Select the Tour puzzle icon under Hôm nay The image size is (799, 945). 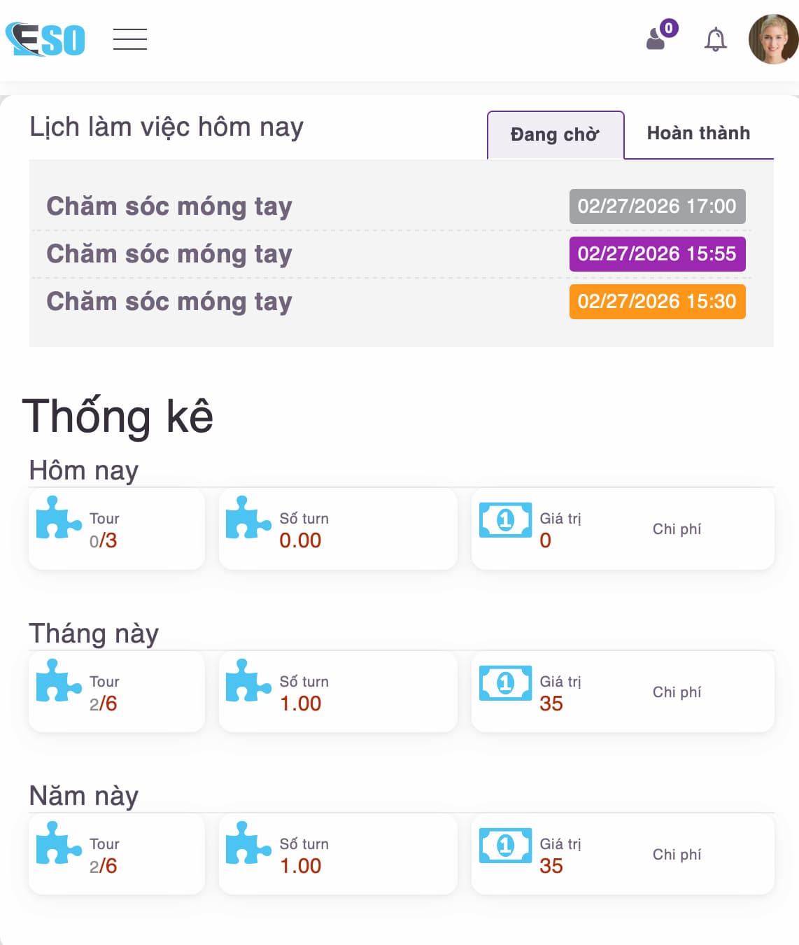coord(58,521)
